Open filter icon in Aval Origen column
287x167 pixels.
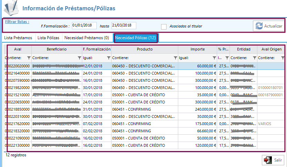(283, 58)
